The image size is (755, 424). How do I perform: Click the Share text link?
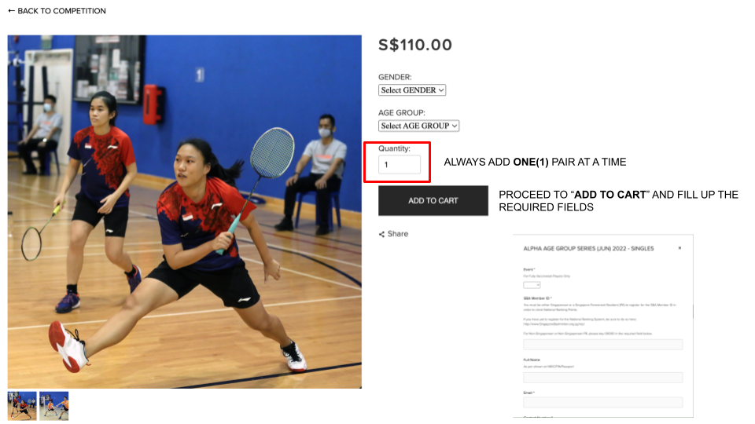[398, 234]
